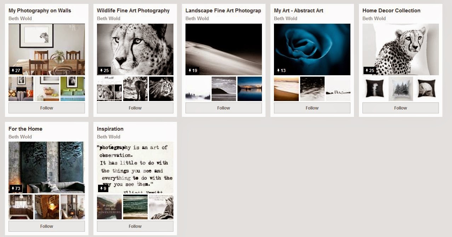Follow the My Photography on Walls board
The width and height of the screenshot is (452, 237).
[x=47, y=108]
